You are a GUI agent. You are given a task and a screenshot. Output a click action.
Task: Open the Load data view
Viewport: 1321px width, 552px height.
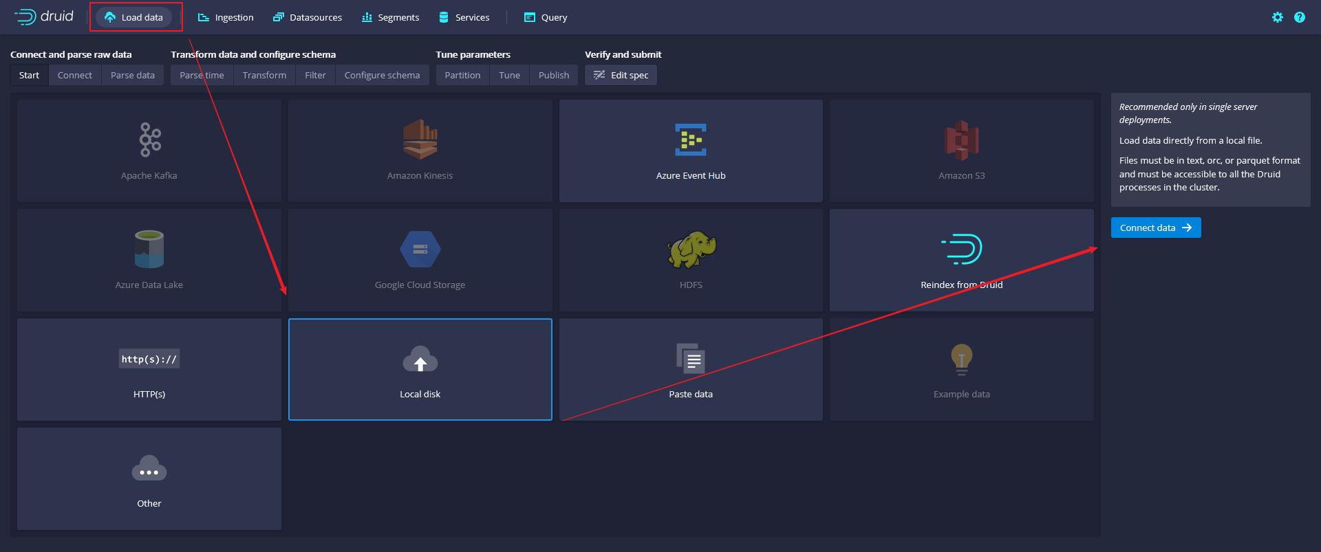tap(134, 17)
